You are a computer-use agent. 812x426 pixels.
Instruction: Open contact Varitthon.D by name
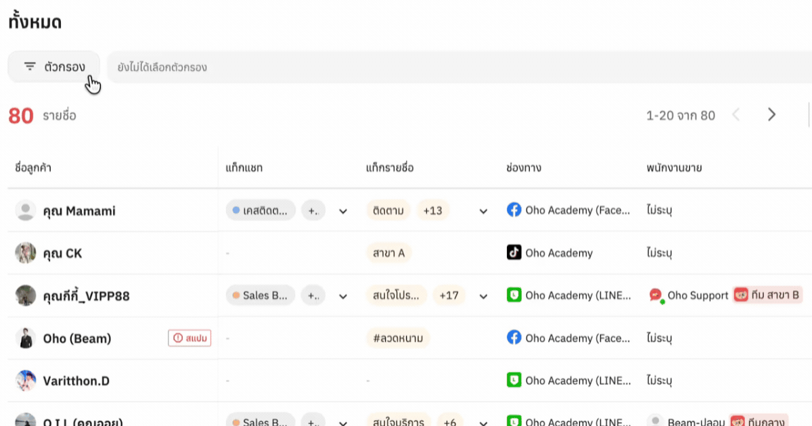(x=76, y=381)
